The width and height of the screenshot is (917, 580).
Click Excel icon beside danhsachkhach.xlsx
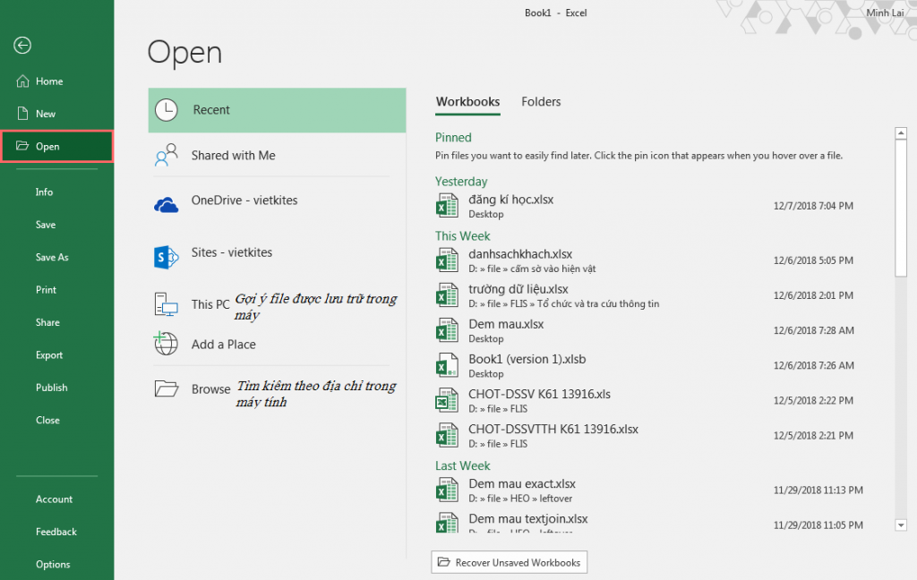point(448,260)
